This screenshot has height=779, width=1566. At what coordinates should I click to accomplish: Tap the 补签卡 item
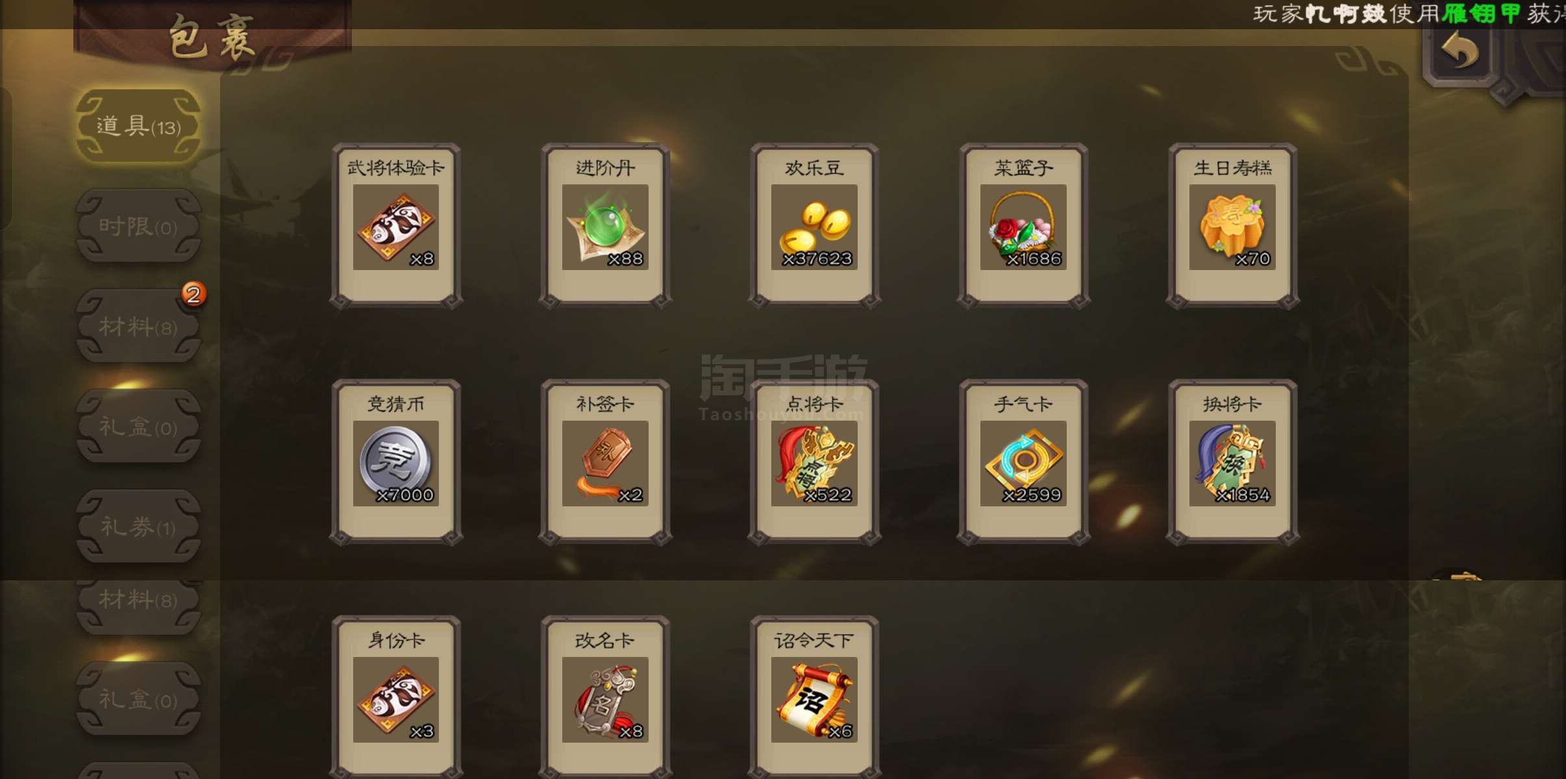605,462
